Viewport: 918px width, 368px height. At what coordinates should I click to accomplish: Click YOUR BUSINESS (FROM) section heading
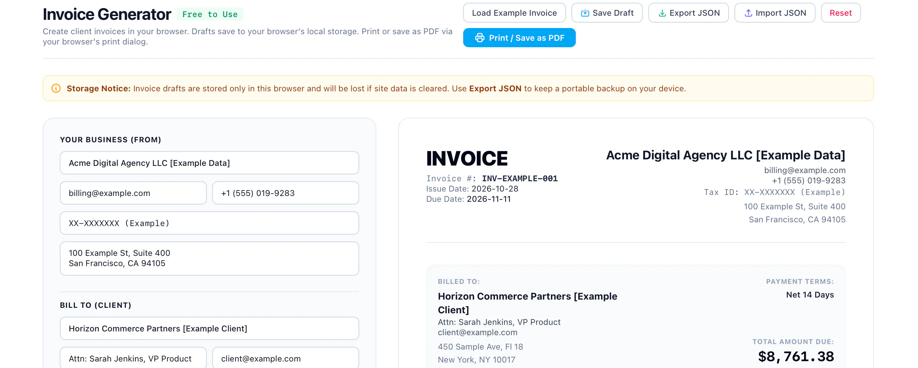(110, 140)
